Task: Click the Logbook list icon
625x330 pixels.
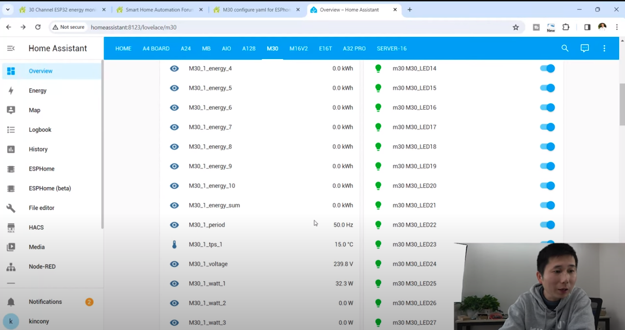Action: click(x=11, y=130)
